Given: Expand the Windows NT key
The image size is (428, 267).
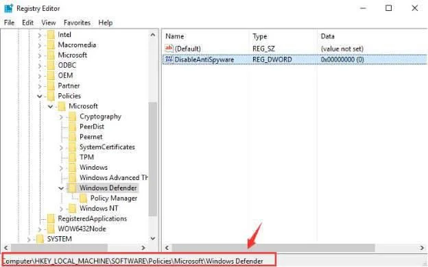Looking at the screenshot, I should (x=61, y=209).
